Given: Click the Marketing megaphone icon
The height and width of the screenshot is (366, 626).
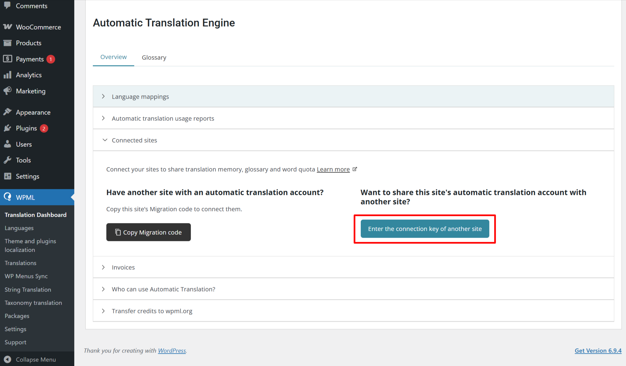Looking at the screenshot, I should point(7,91).
